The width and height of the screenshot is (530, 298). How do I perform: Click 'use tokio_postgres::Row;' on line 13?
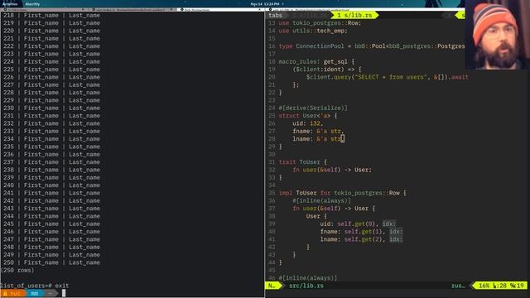click(320, 23)
